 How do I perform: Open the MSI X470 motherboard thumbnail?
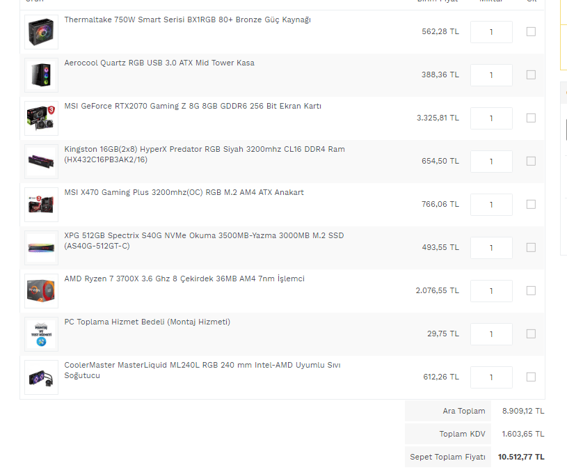41,205
